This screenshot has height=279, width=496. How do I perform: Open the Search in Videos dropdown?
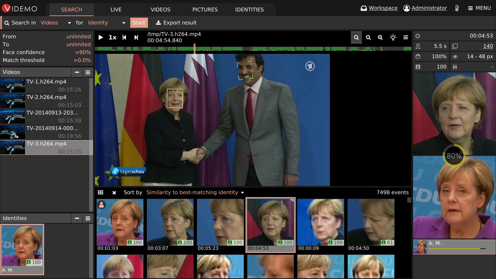(x=56, y=23)
